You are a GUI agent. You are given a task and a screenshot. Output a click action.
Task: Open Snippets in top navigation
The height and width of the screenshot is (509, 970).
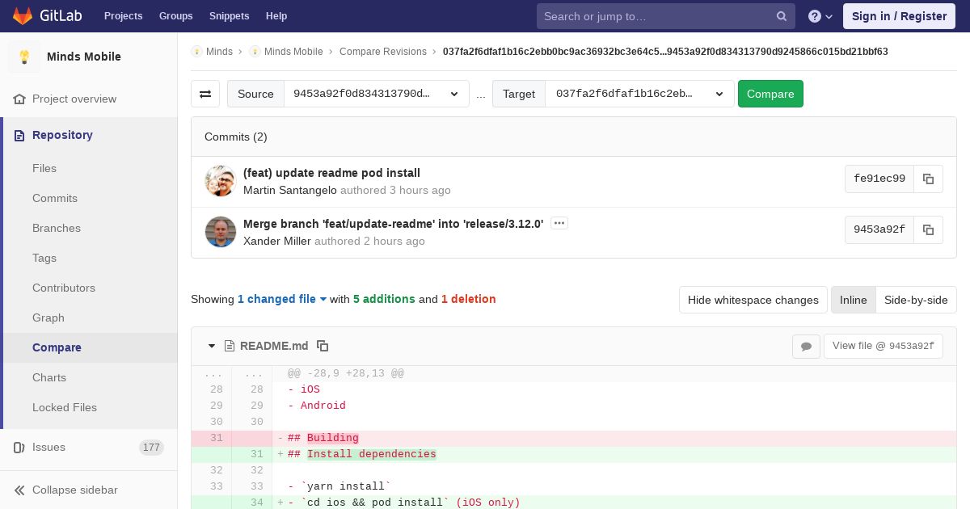tap(229, 16)
